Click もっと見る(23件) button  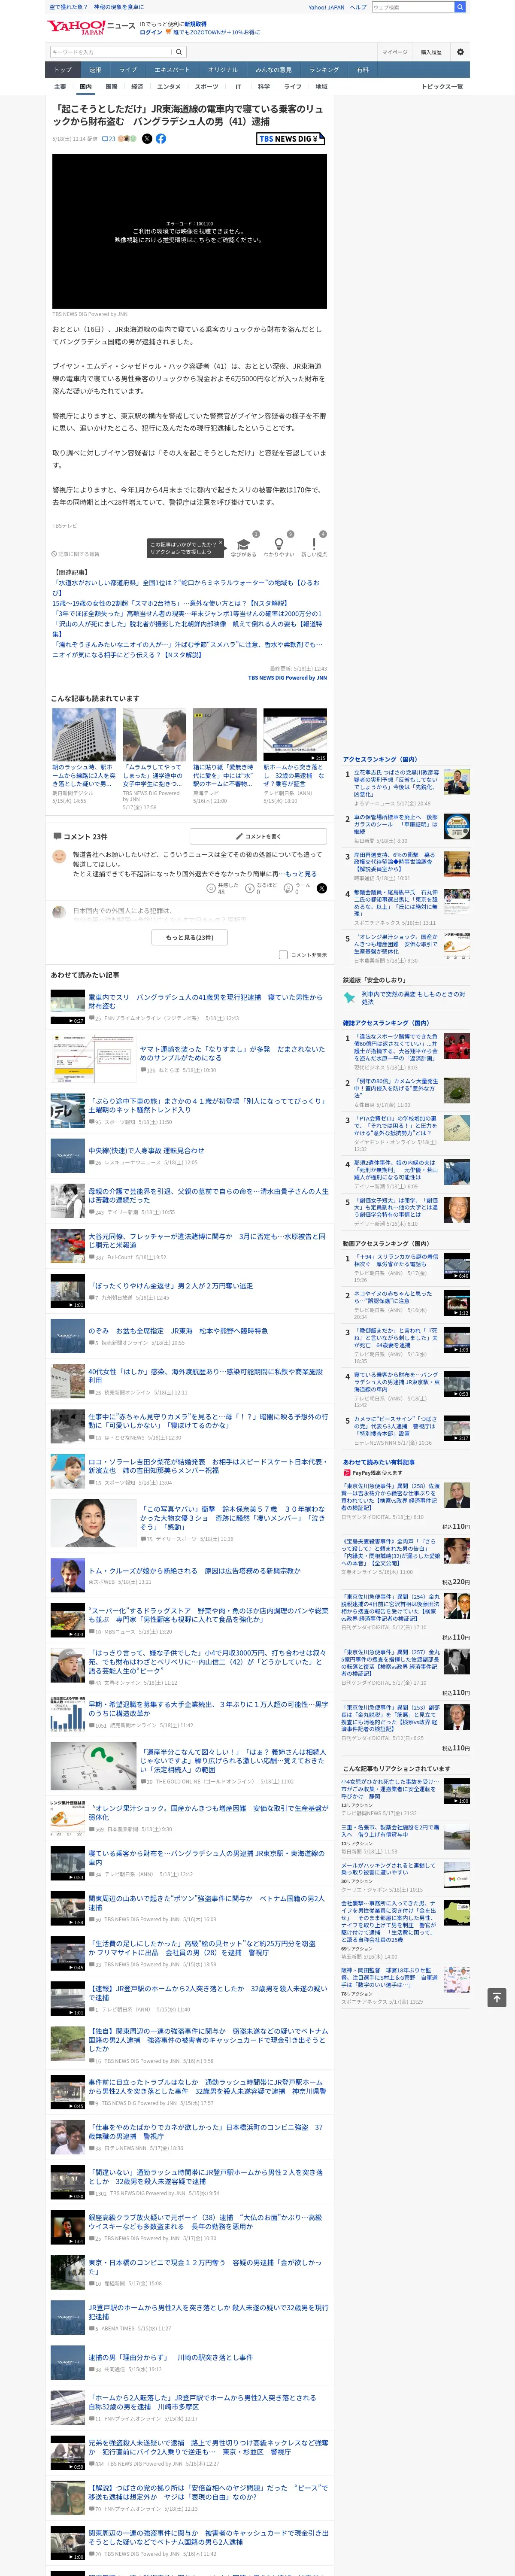pos(189,937)
